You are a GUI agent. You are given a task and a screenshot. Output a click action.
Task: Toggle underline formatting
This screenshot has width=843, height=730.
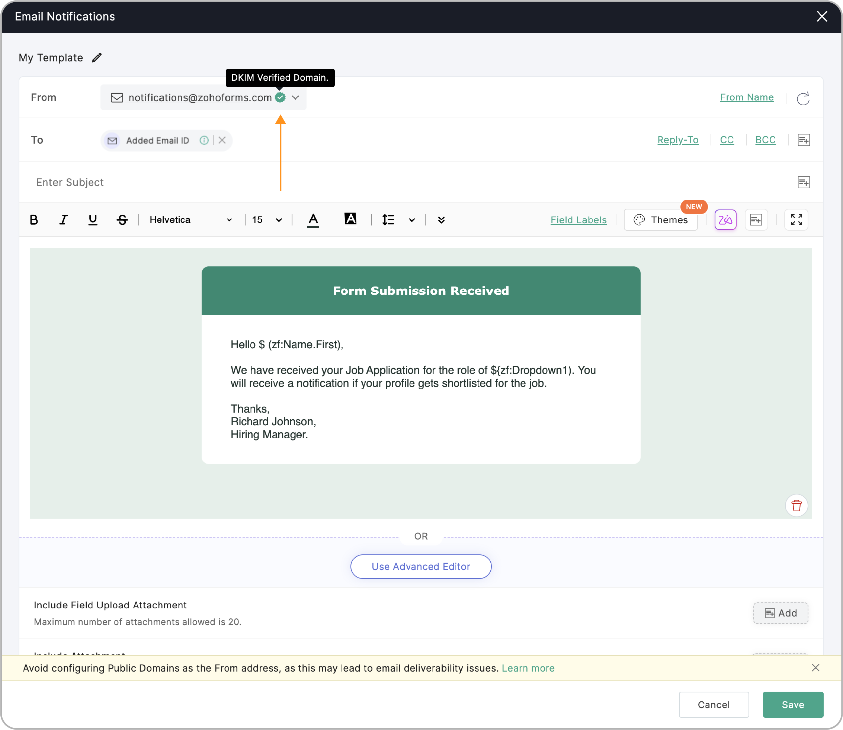(93, 220)
